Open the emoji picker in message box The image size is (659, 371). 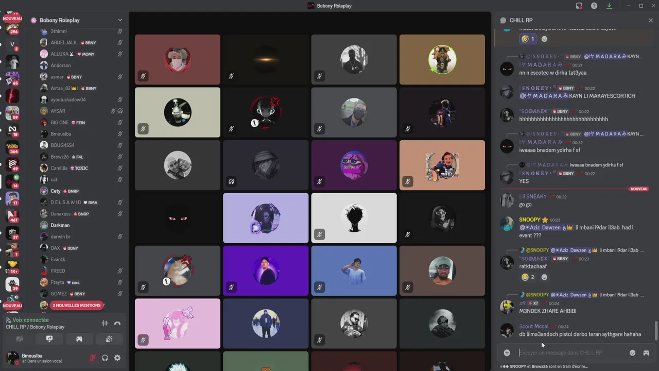click(632, 353)
